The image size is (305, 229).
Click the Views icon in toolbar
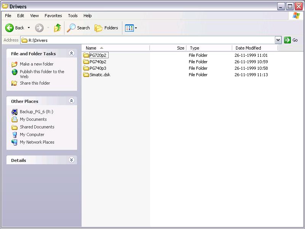tap(129, 28)
